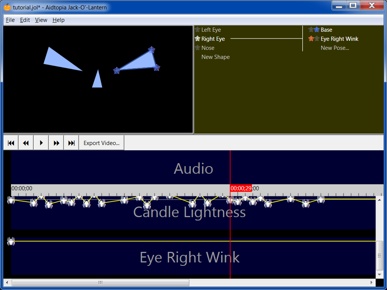Click the Candle Lightness timeline track label

(189, 212)
